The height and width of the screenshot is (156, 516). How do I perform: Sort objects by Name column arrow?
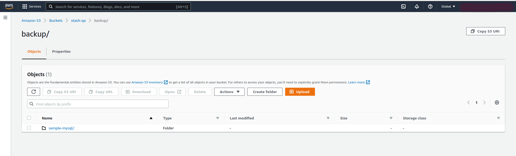tap(151, 118)
